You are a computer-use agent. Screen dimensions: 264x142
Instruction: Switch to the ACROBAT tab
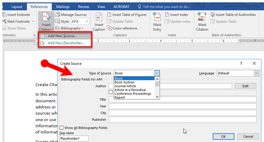[121, 7]
